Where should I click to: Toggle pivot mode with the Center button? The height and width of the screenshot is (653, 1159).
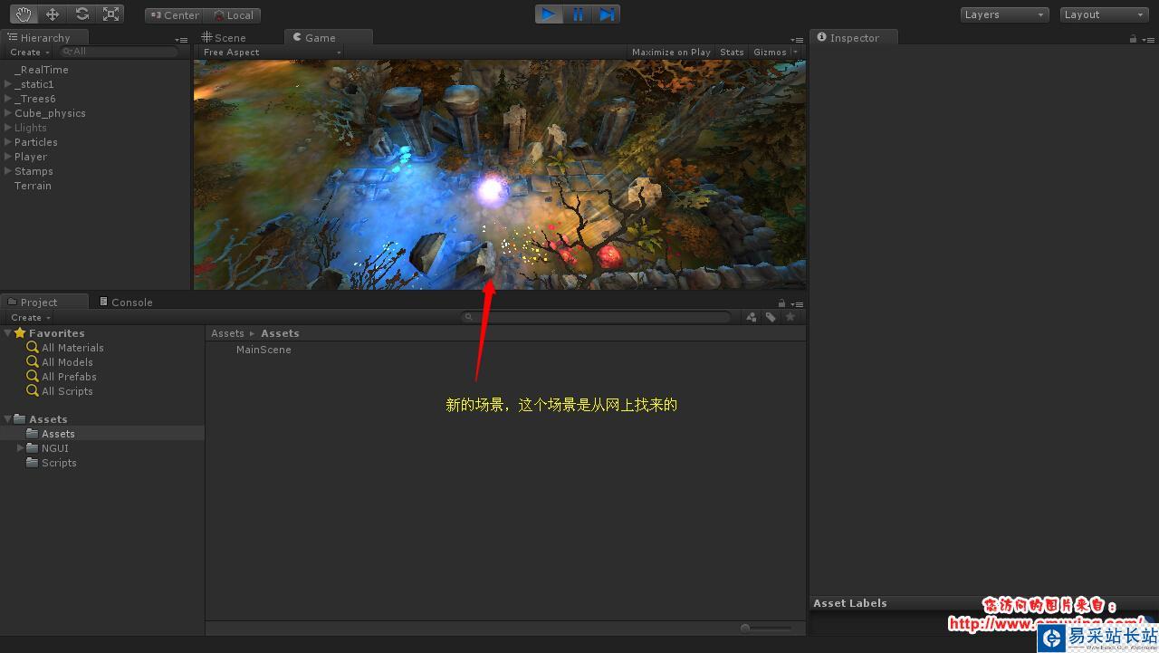pos(174,15)
